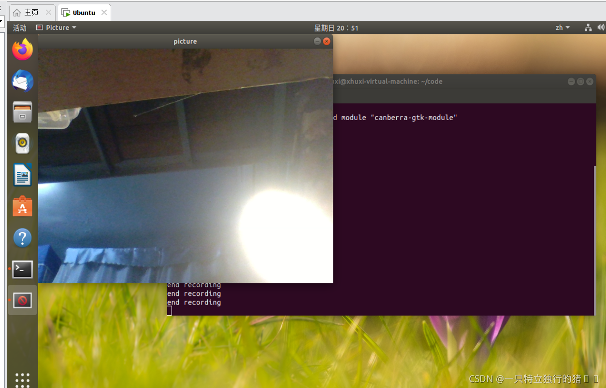Open the 活动 activities overview
This screenshot has width=606, height=388.
pos(20,28)
